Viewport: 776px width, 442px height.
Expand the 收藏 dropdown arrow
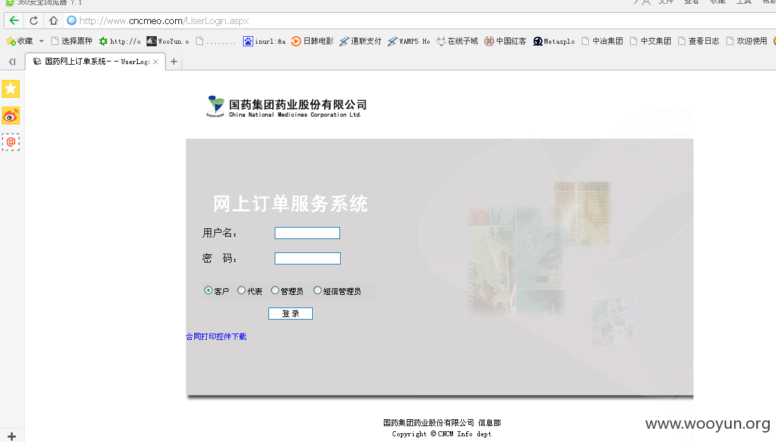click(42, 41)
